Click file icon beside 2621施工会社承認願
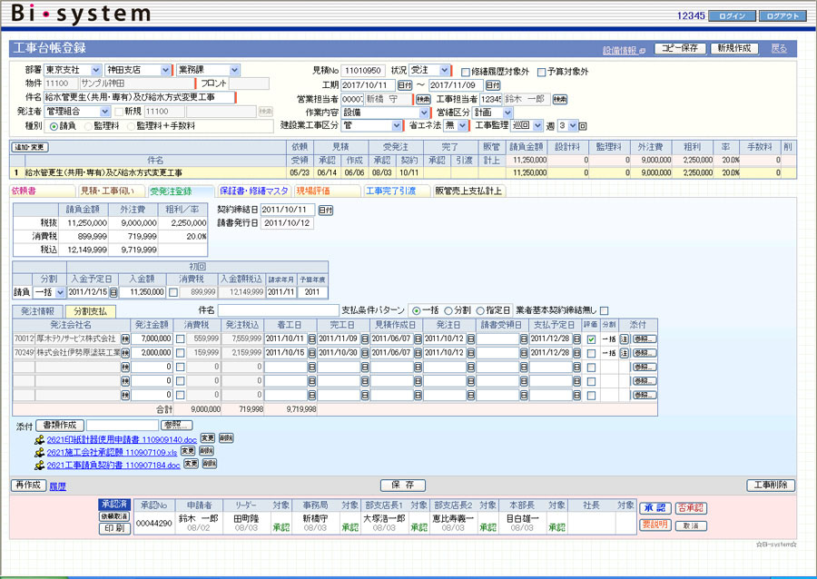 point(40,453)
